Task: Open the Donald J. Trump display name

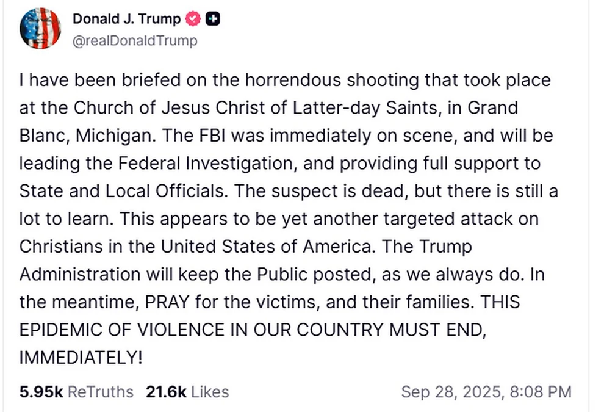Action: tap(126, 19)
